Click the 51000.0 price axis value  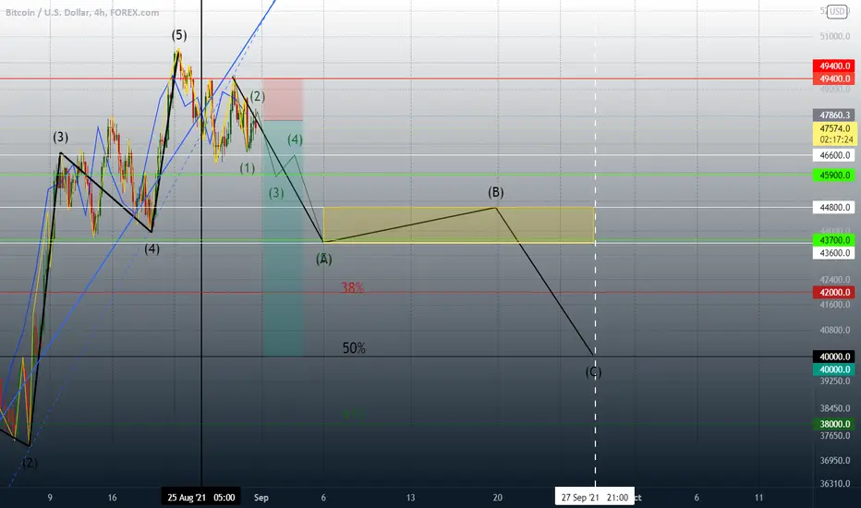834,36
